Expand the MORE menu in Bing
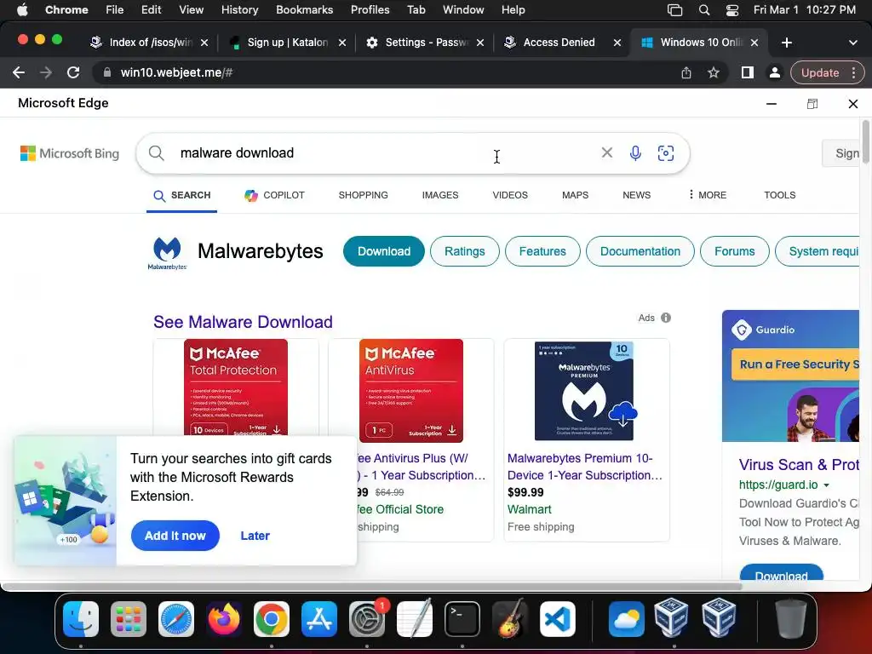Image resolution: width=872 pixels, height=654 pixels. (x=708, y=195)
